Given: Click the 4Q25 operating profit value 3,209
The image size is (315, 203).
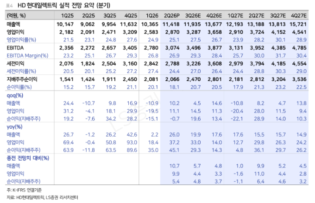Looking at the screenshot, I should point(130,32).
